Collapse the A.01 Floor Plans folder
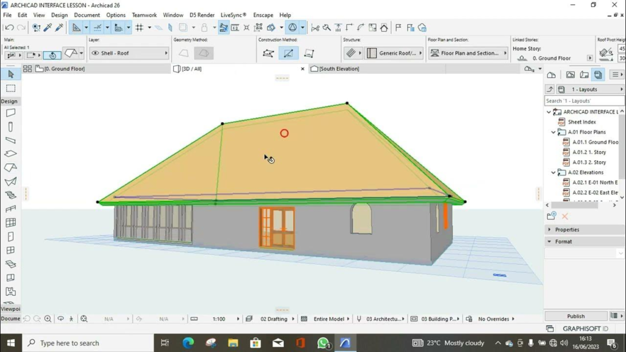 (553, 132)
